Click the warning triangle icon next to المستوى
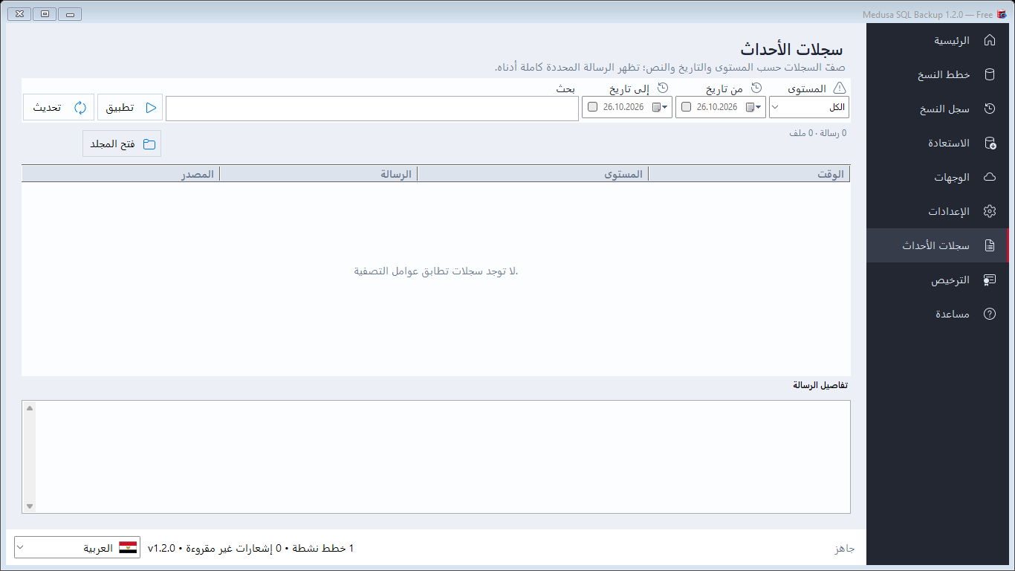 tap(839, 88)
